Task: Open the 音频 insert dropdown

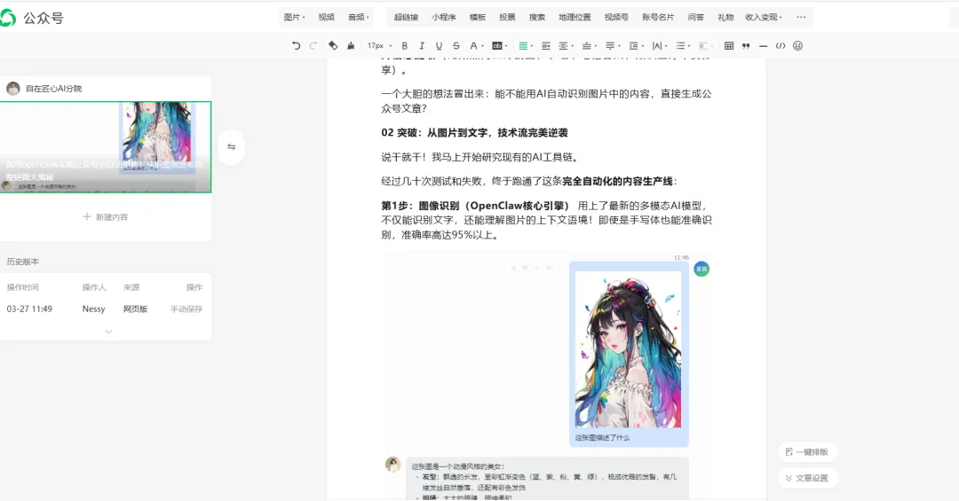Action: (x=359, y=17)
